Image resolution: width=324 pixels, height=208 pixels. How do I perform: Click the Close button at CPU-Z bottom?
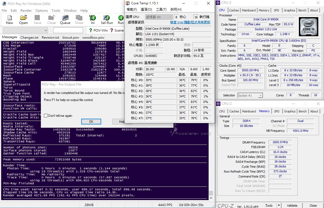313,205
